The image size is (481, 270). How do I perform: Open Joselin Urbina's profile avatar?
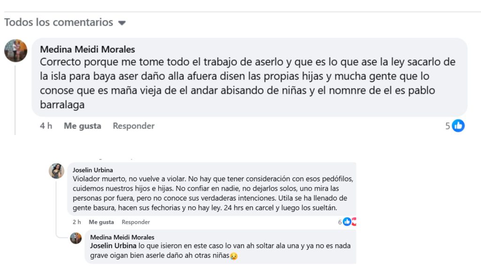[x=57, y=172]
